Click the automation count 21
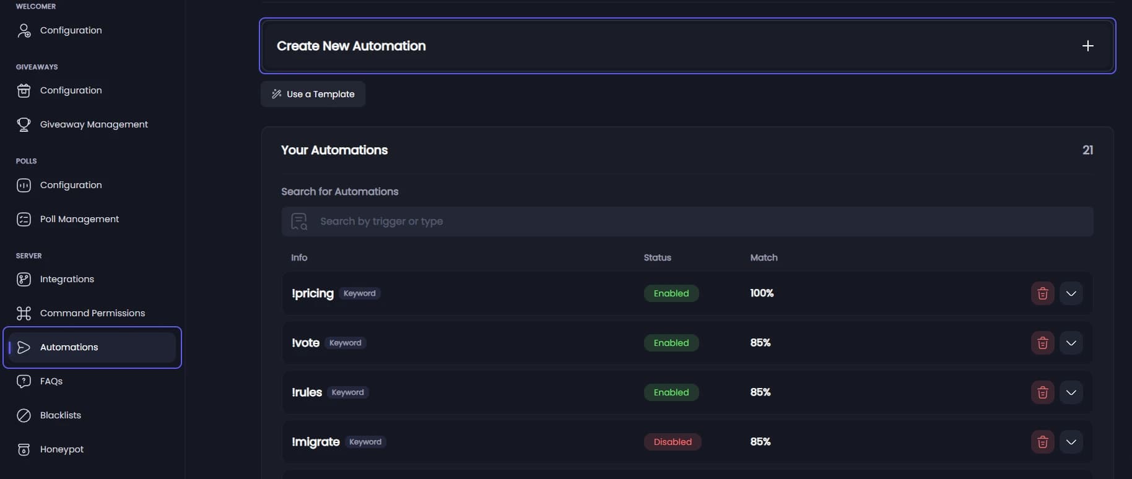This screenshot has width=1132, height=479. click(1087, 150)
